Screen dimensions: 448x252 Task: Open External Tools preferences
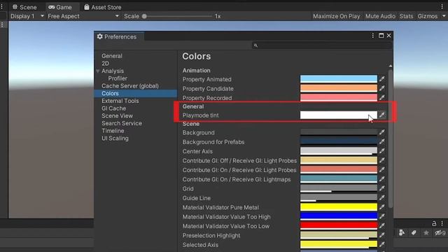[x=120, y=101]
